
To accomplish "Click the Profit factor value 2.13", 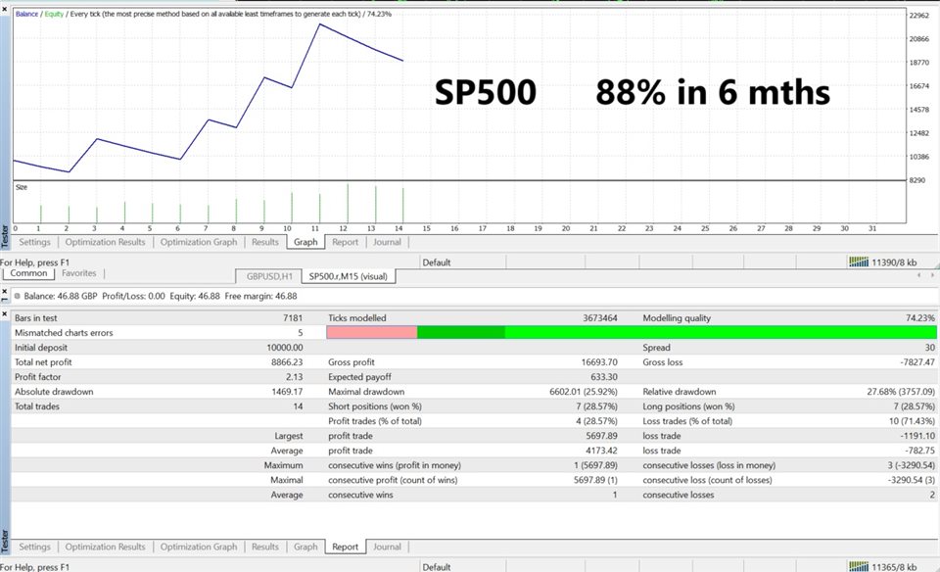I will (x=295, y=376).
